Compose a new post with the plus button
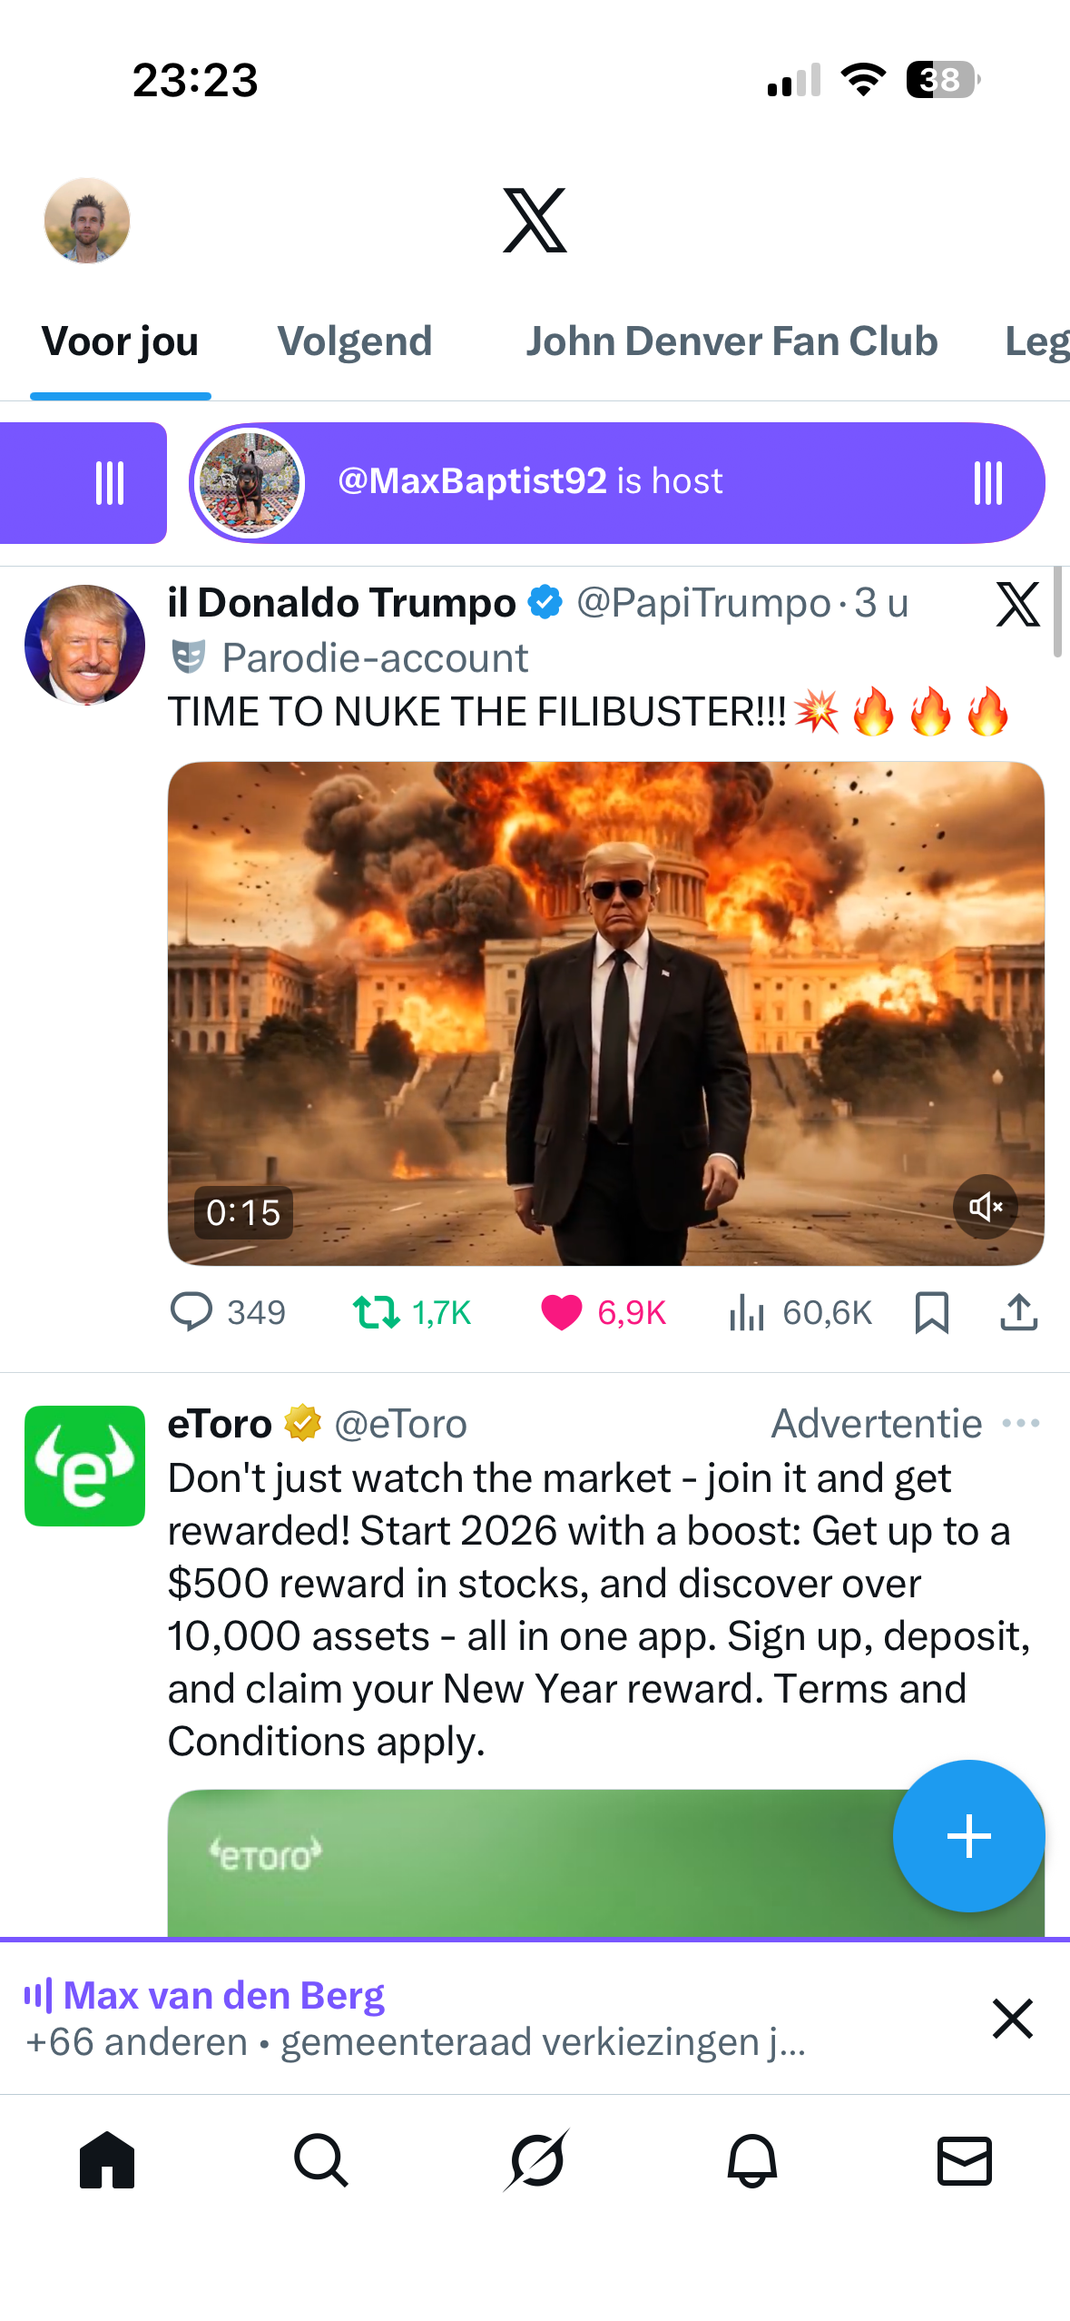 pyautogui.click(x=968, y=1836)
